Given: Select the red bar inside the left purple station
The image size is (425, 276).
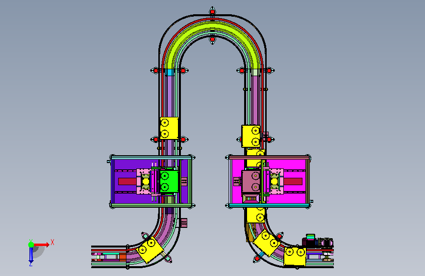Looking at the screenshot, I should [x=127, y=182].
